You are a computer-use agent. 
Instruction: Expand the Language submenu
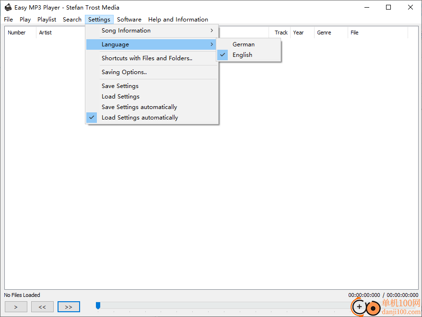(152, 44)
